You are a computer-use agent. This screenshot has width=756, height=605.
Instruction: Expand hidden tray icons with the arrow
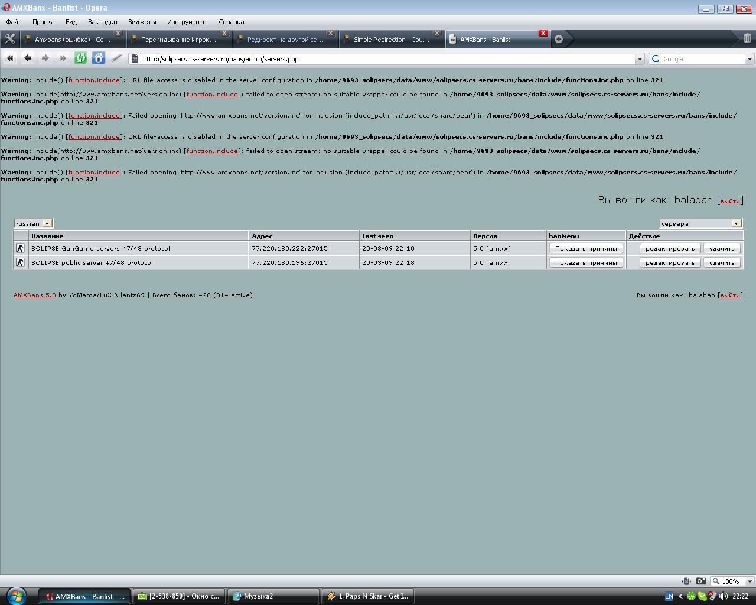coord(680,596)
